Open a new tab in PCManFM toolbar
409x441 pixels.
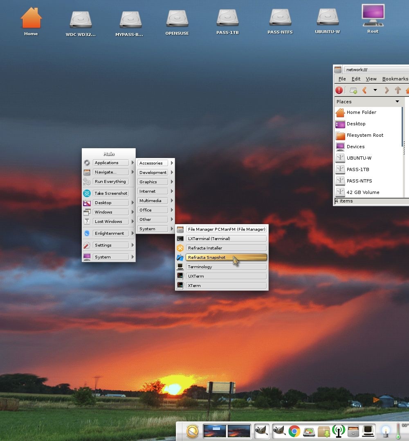pos(353,90)
